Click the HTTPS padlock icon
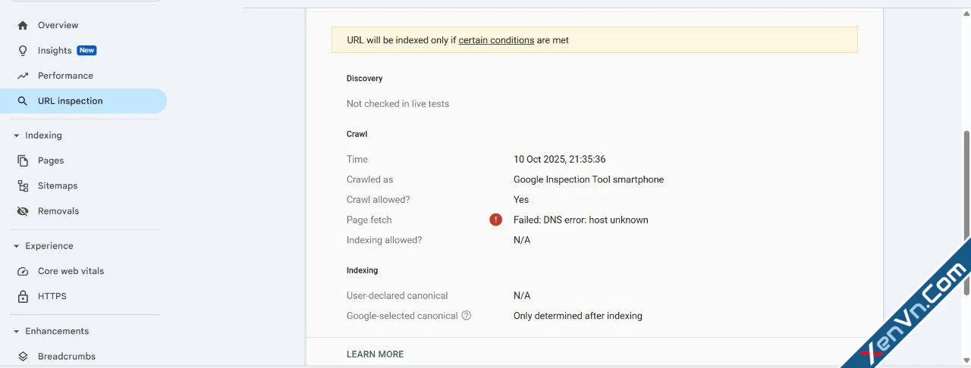 (23, 296)
